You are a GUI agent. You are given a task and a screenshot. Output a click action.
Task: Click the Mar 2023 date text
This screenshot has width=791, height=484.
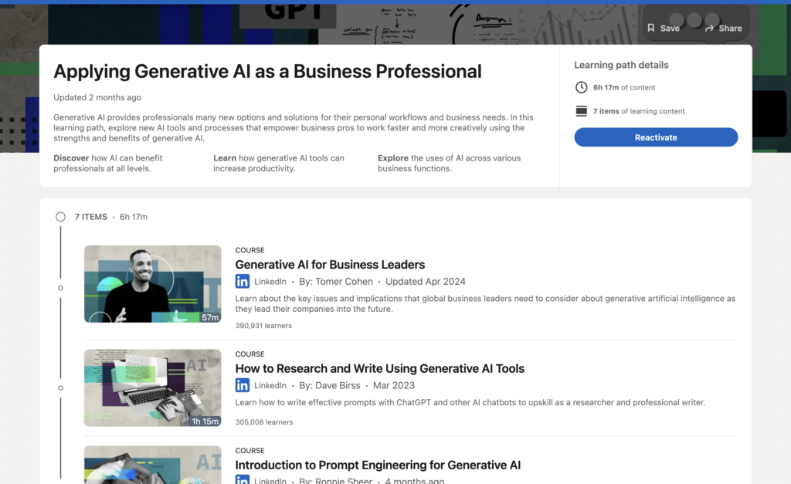[x=393, y=385]
